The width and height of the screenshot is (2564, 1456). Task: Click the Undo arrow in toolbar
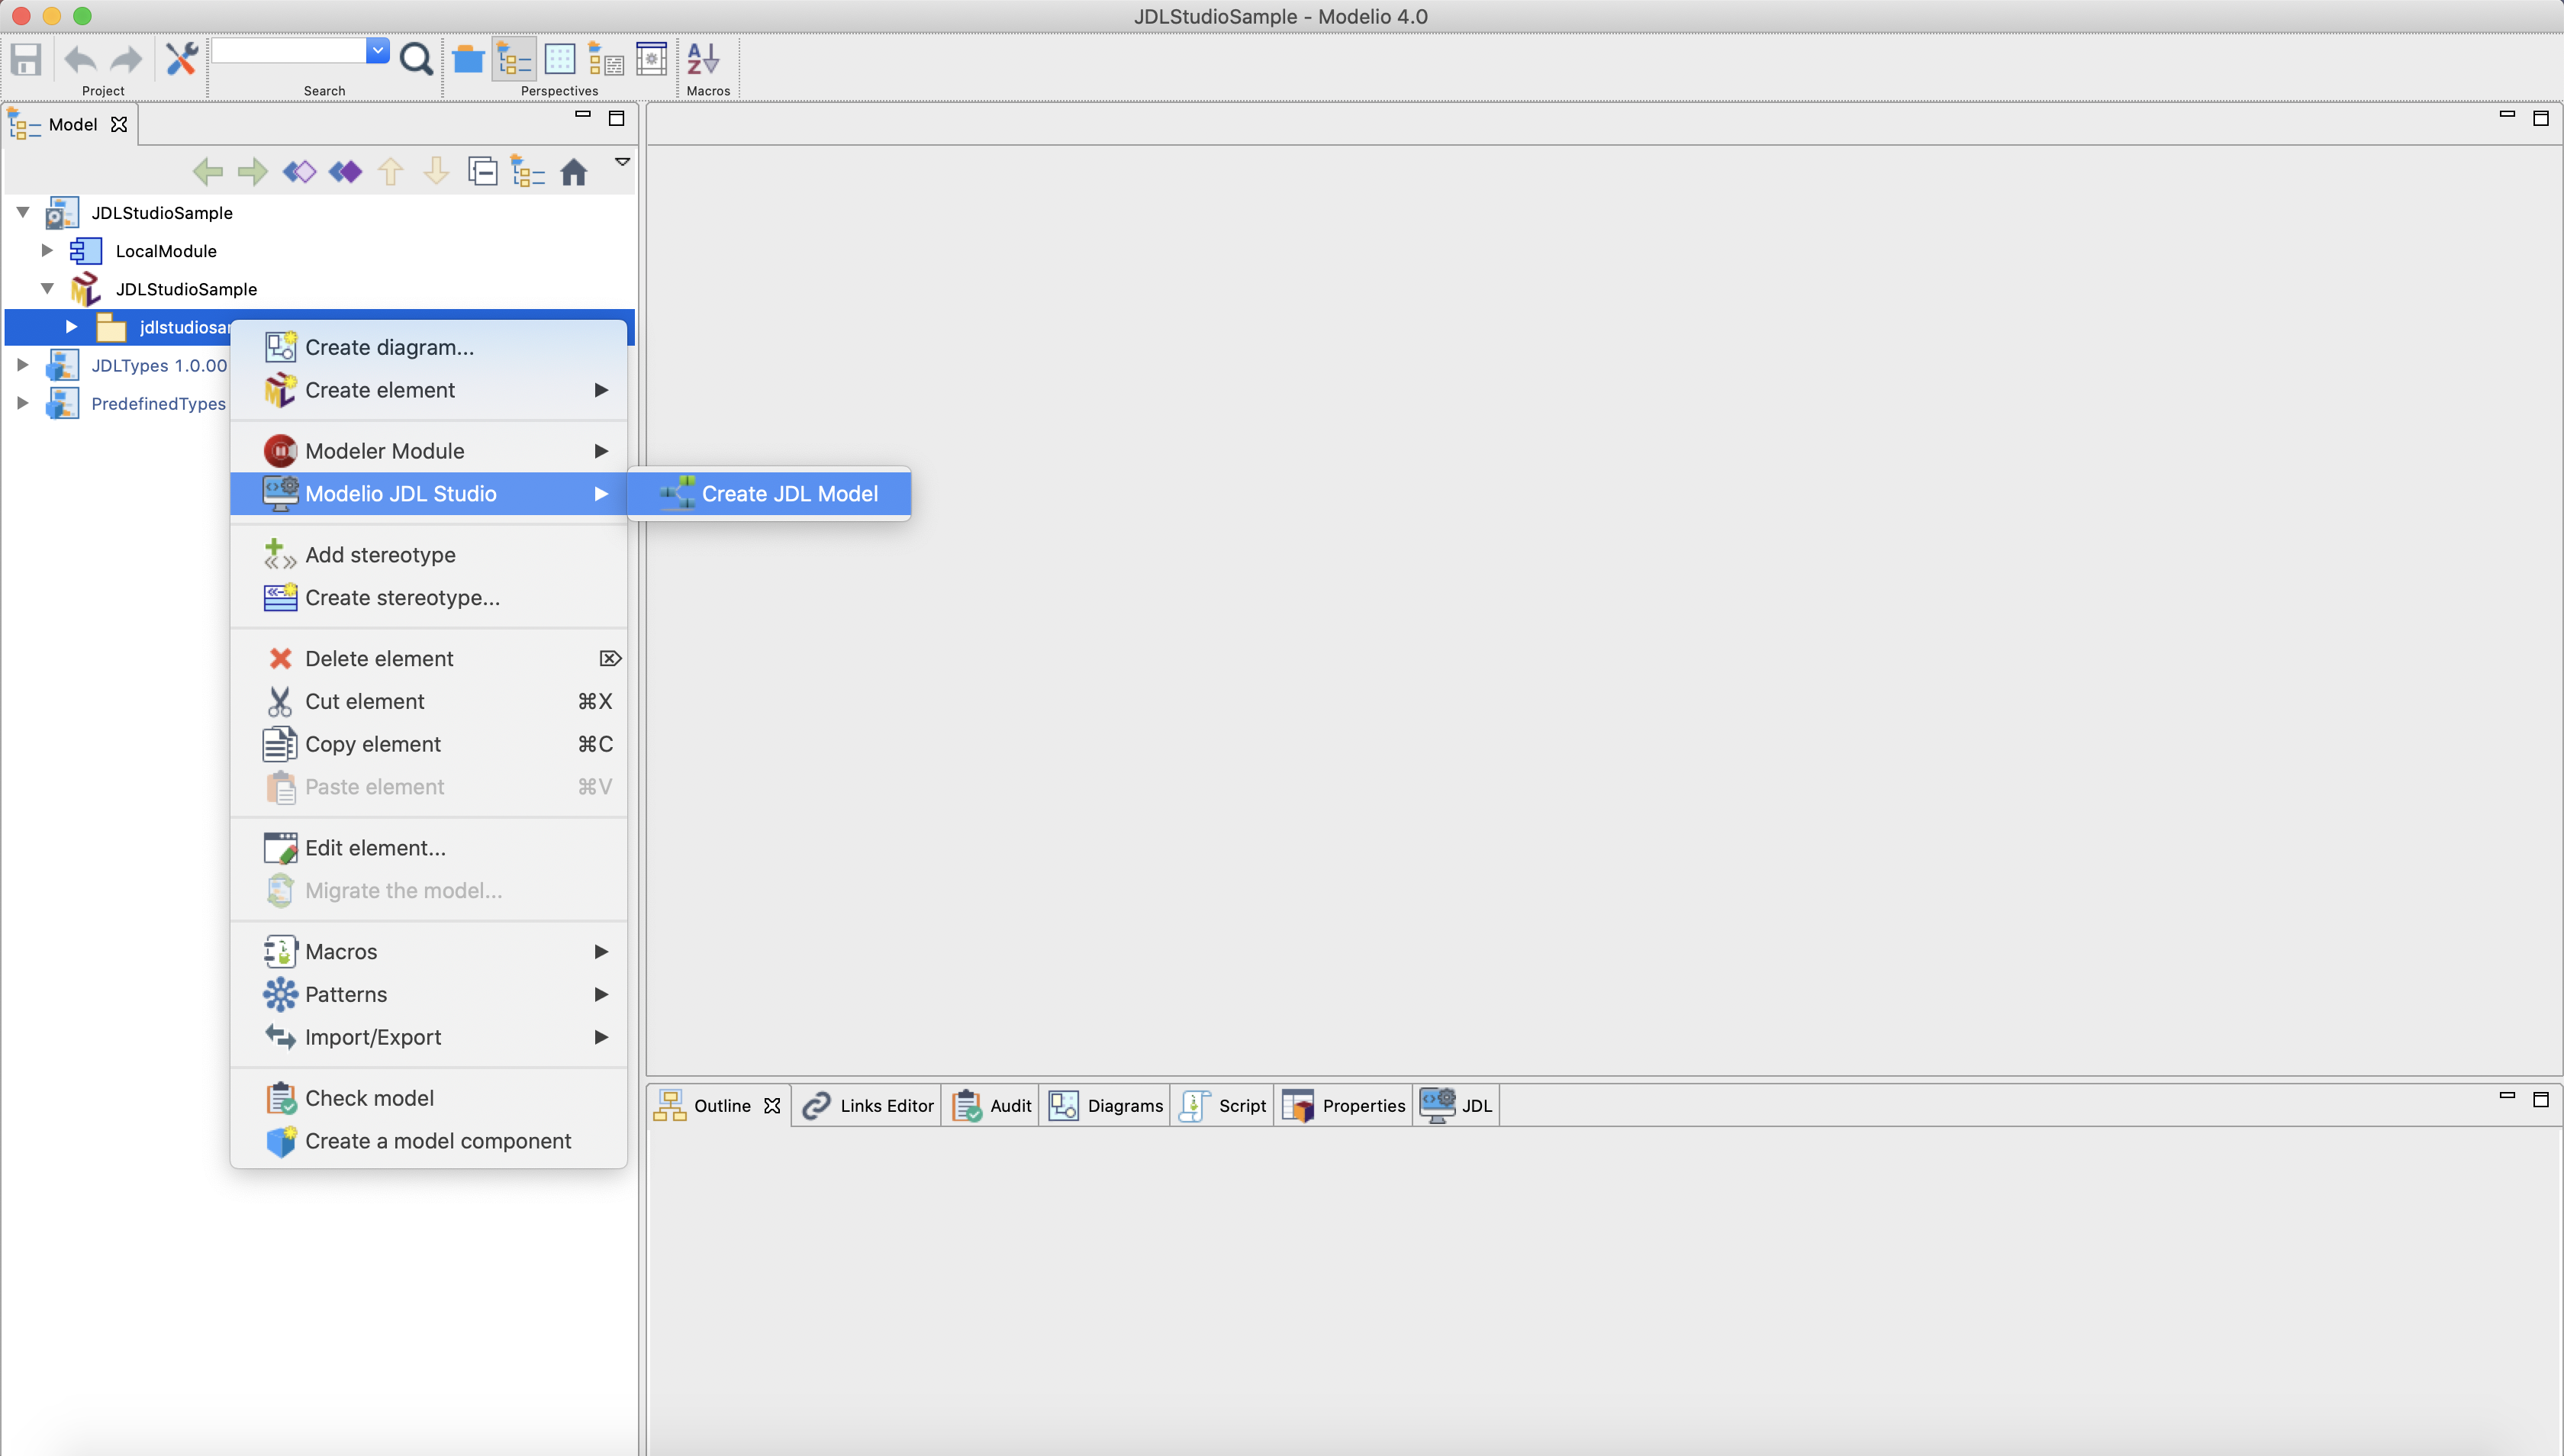point(80,59)
